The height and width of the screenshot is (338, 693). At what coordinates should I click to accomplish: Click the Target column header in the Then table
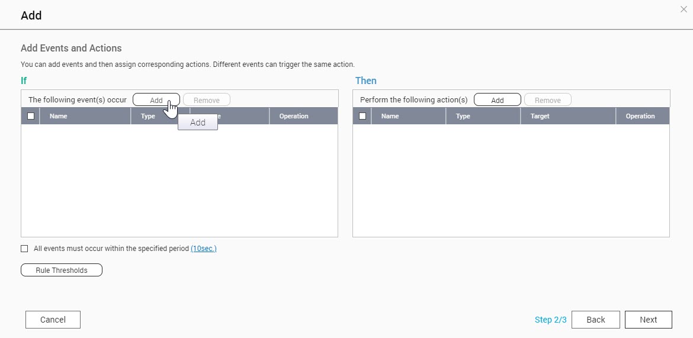(540, 116)
